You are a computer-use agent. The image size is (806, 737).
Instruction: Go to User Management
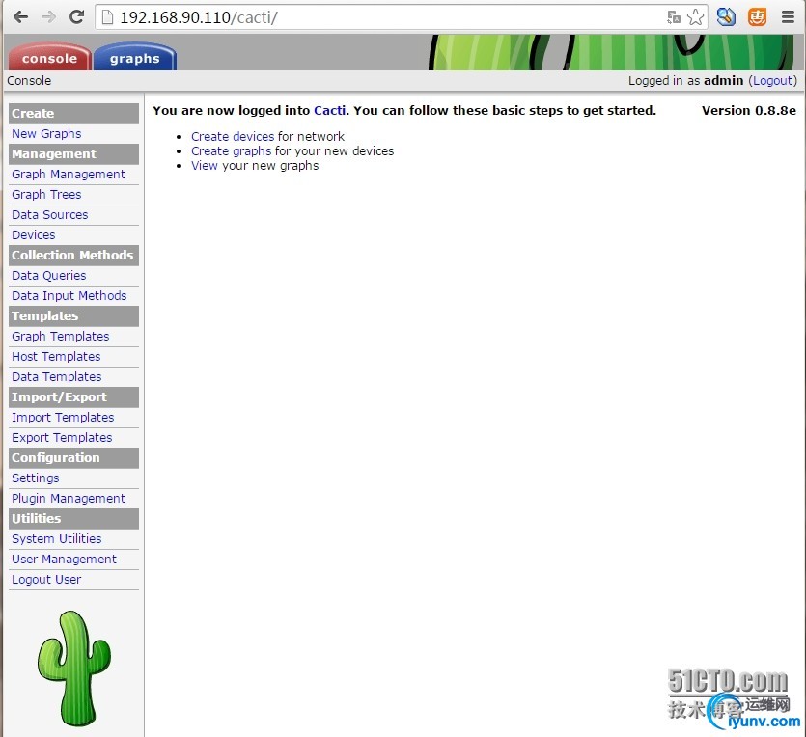point(65,559)
